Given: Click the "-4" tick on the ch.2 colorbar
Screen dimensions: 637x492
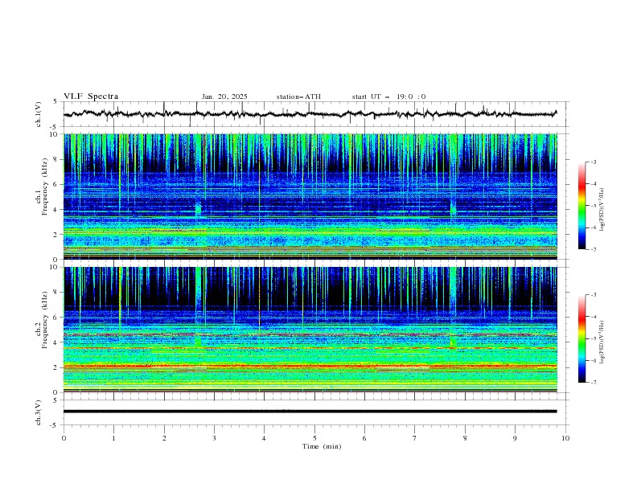Looking at the screenshot, I should pos(593,317).
